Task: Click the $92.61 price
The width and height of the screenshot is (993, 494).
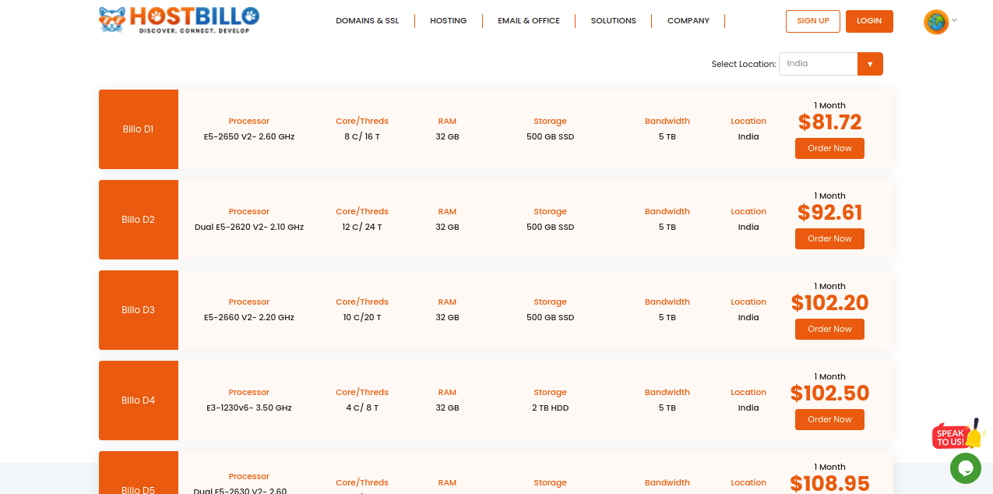Action: click(830, 213)
